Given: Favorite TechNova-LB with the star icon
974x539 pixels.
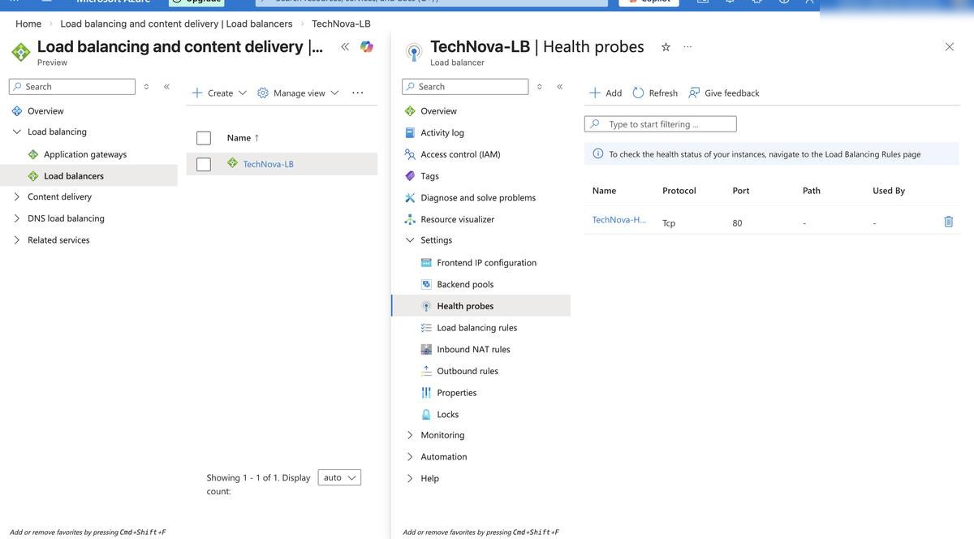Looking at the screenshot, I should click(666, 47).
